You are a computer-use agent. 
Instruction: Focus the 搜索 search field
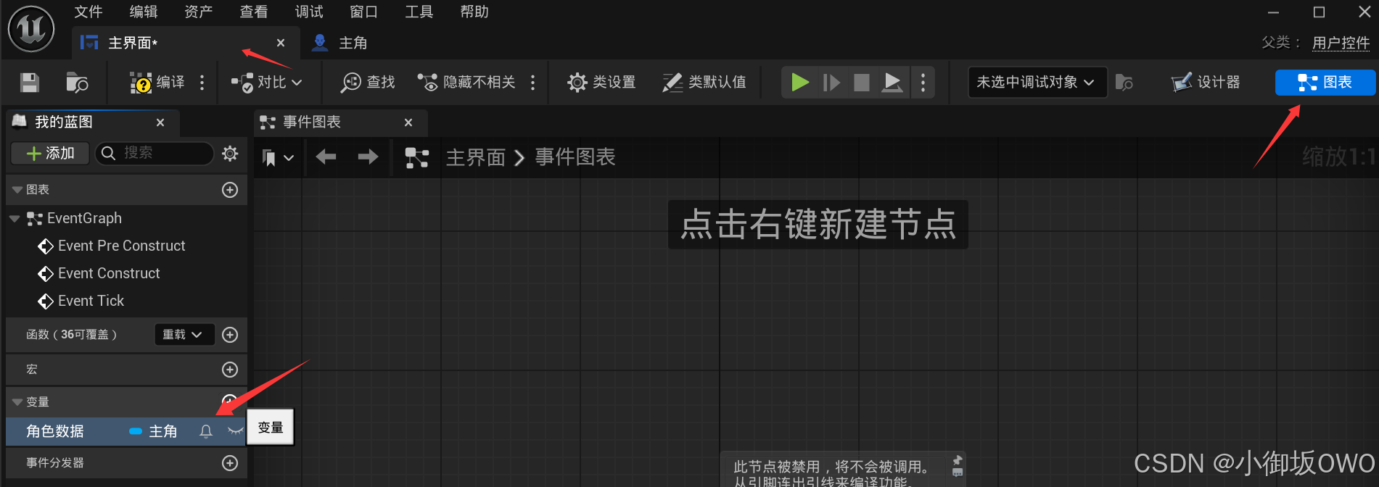pyautogui.click(x=155, y=153)
